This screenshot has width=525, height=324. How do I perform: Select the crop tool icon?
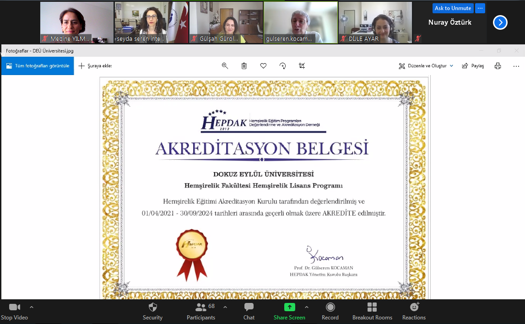(302, 66)
